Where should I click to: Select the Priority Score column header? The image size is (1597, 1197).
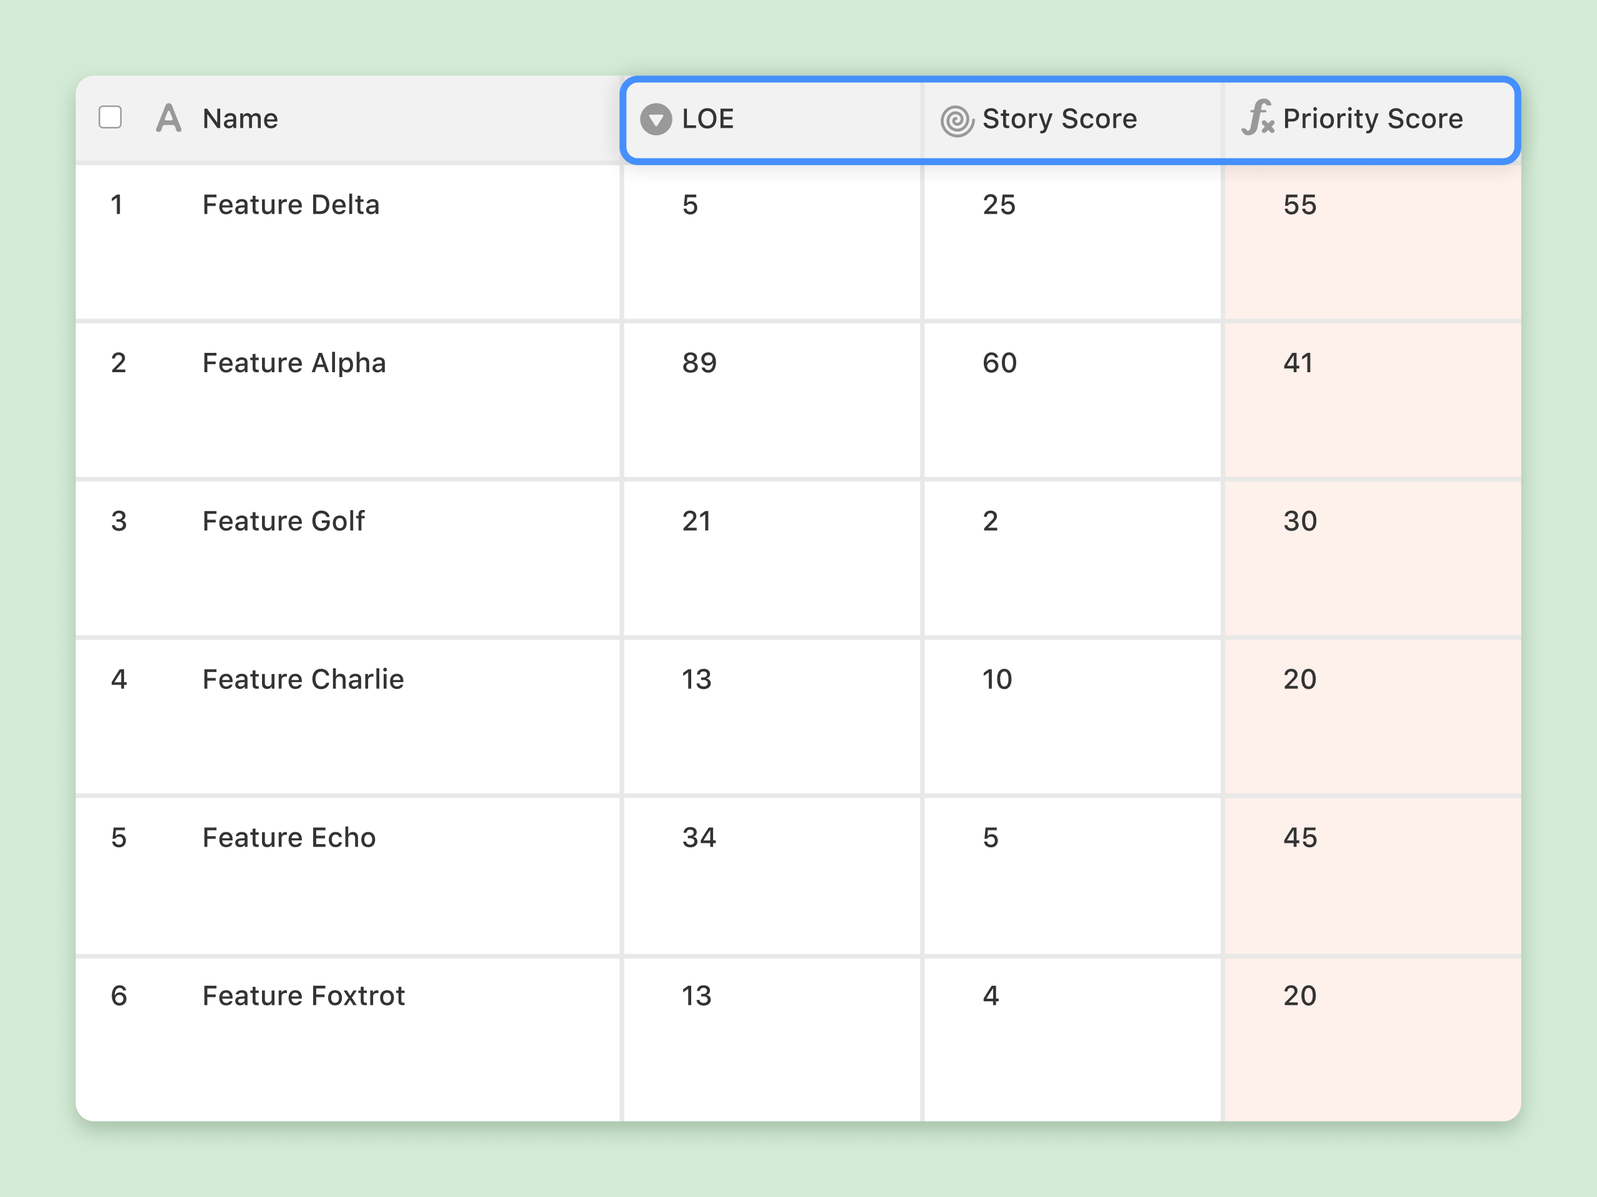tap(1372, 119)
